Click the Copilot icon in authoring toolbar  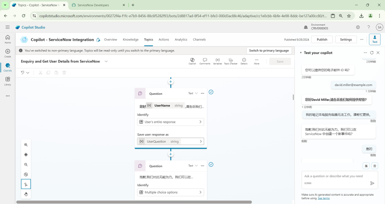coord(192,61)
